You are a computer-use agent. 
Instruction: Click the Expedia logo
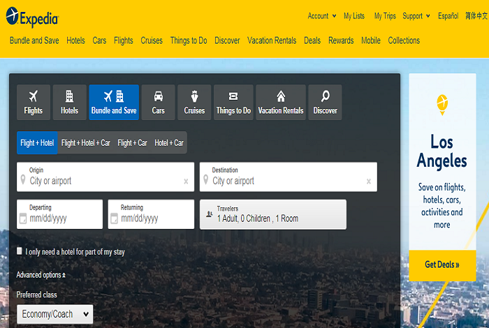pos(32,17)
